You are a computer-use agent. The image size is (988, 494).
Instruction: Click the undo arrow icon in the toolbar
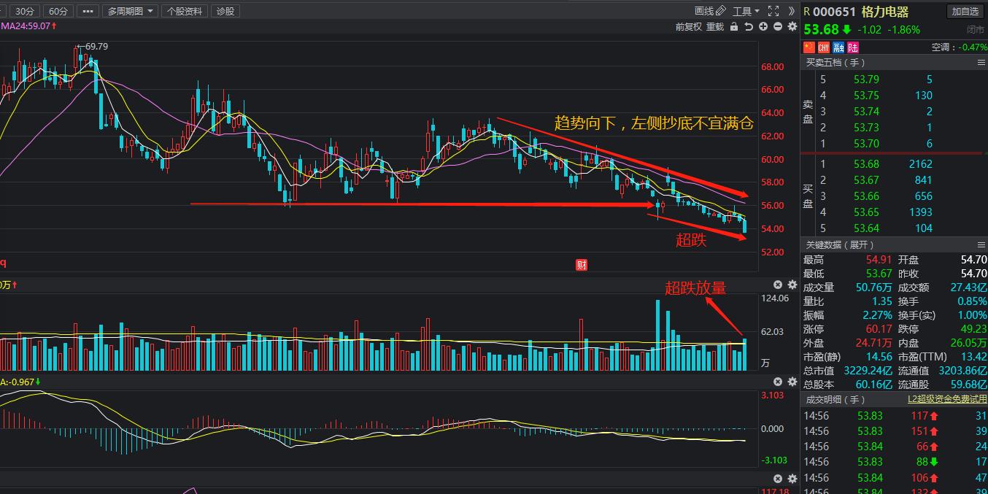749,27
